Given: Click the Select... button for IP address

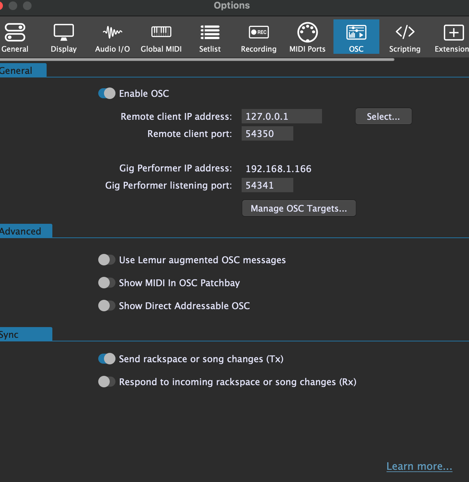Looking at the screenshot, I should point(383,117).
